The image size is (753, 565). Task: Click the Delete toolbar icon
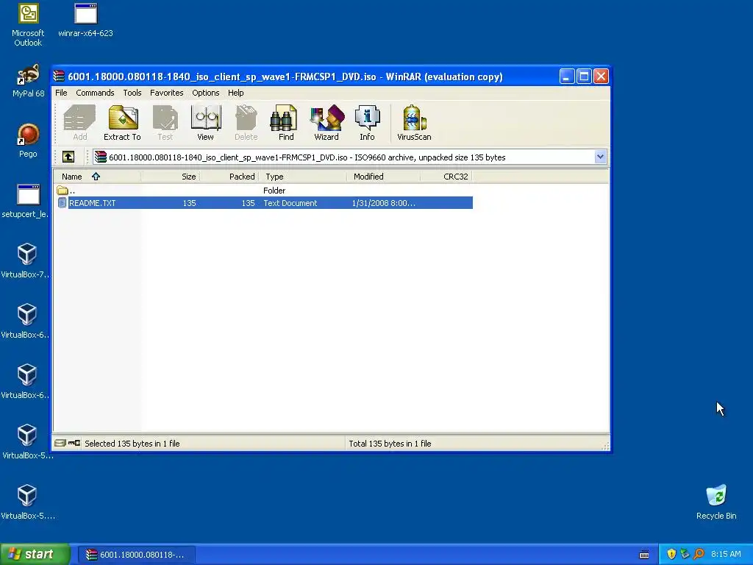246,123
